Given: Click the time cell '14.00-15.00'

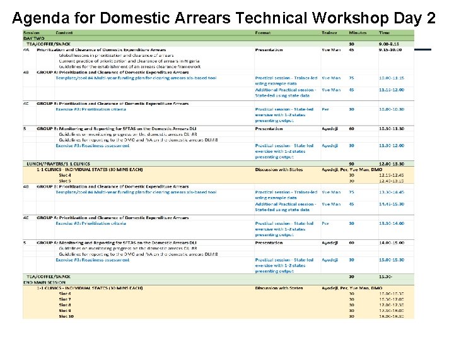Looking at the screenshot, I should click(x=392, y=242).
